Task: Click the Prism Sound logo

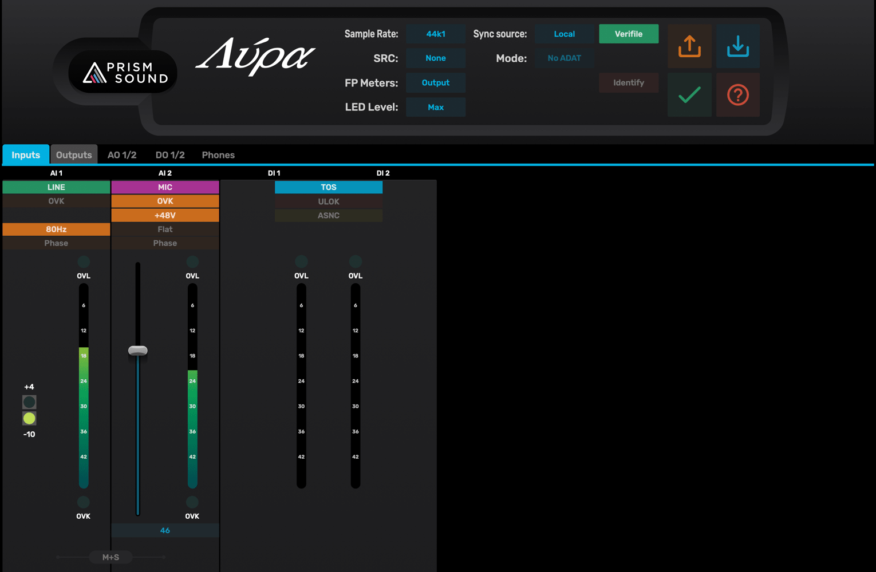Action: click(x=123, y=72)
